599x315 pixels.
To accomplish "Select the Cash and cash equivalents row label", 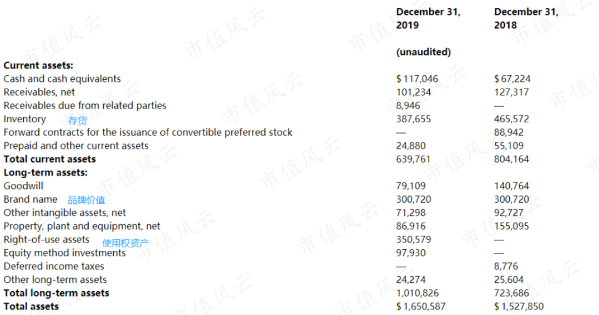I will 62,79.
